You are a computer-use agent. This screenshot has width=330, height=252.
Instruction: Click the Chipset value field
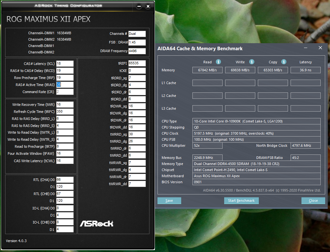click(257, 170)
